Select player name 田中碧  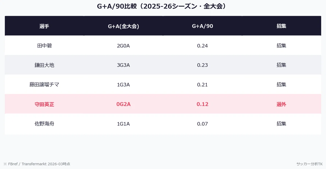[x=44, y=46]
